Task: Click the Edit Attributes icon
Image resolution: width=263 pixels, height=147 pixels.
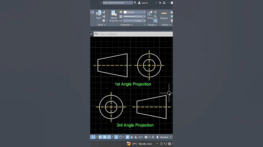Action: click(x=104, y=20)
